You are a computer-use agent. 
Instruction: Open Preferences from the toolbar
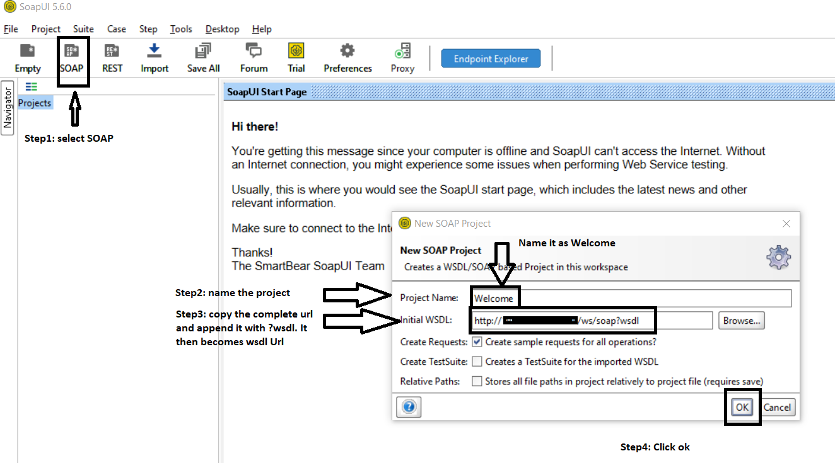(x=347, y=58)
